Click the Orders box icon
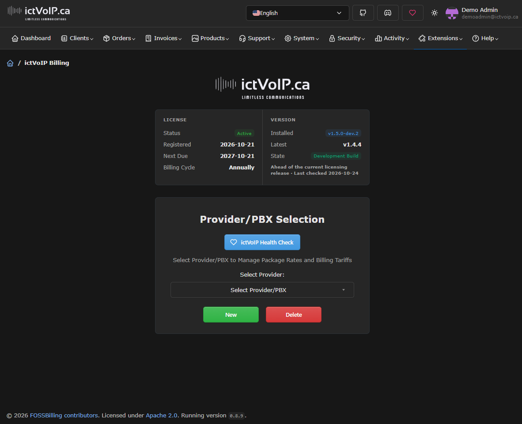Image resolution: width=522 pixels, height=424 pixels. tap(106, 38)
